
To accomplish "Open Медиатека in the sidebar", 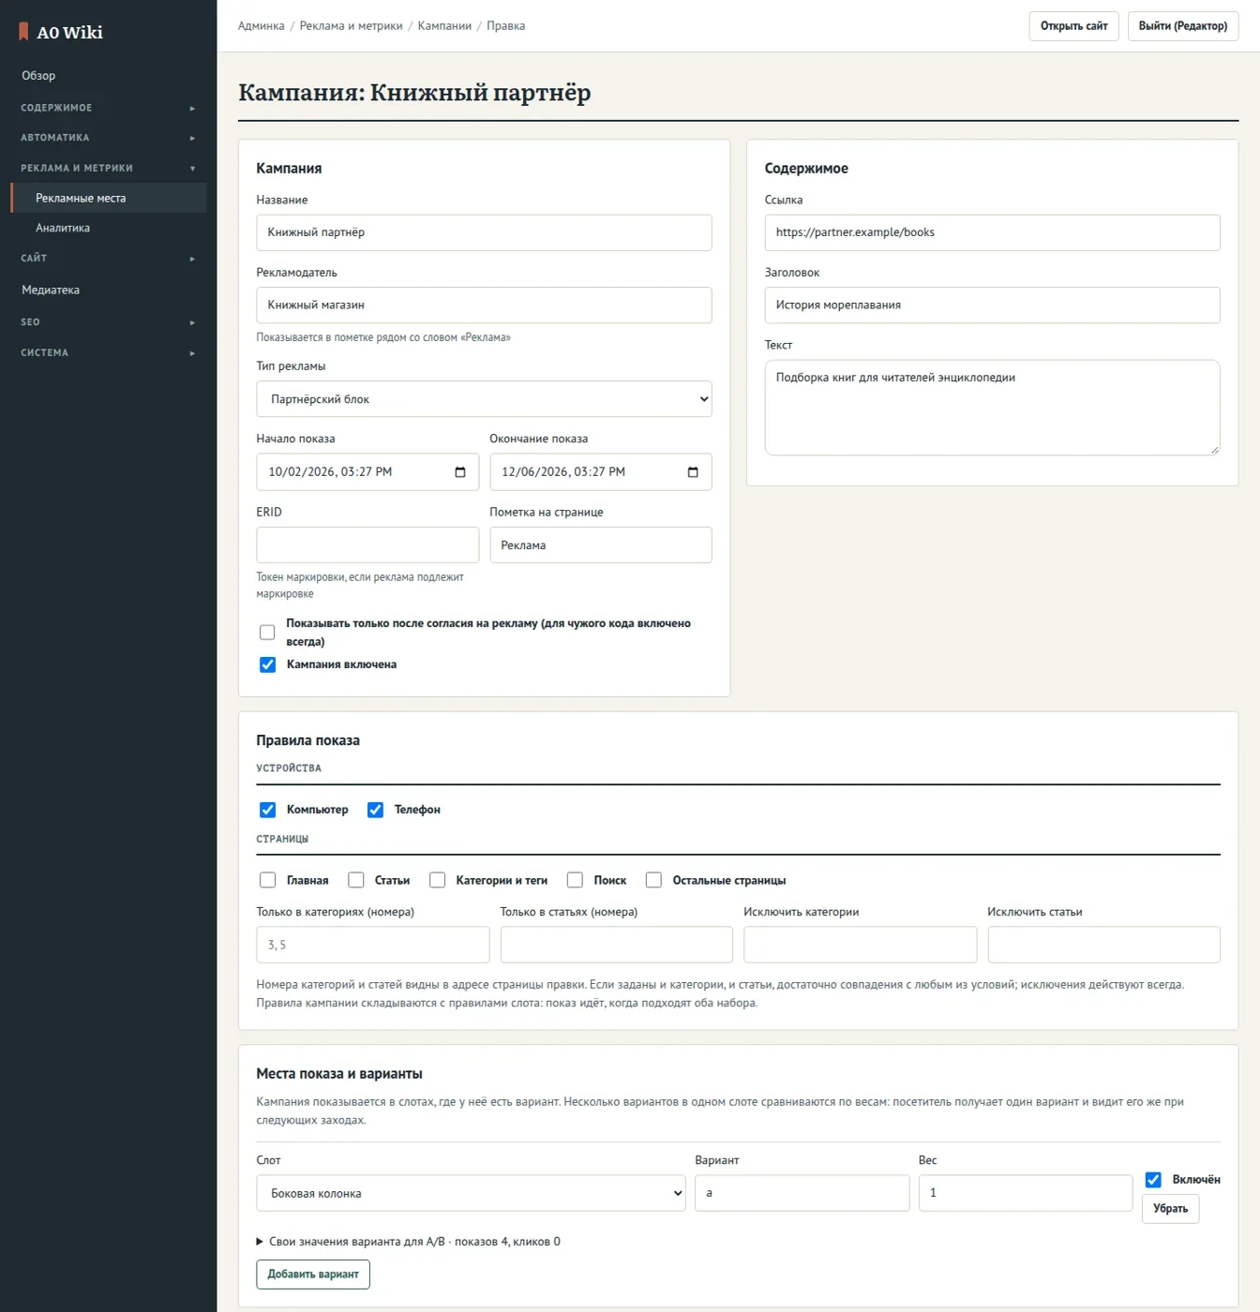I will click(x=108, y=290).
